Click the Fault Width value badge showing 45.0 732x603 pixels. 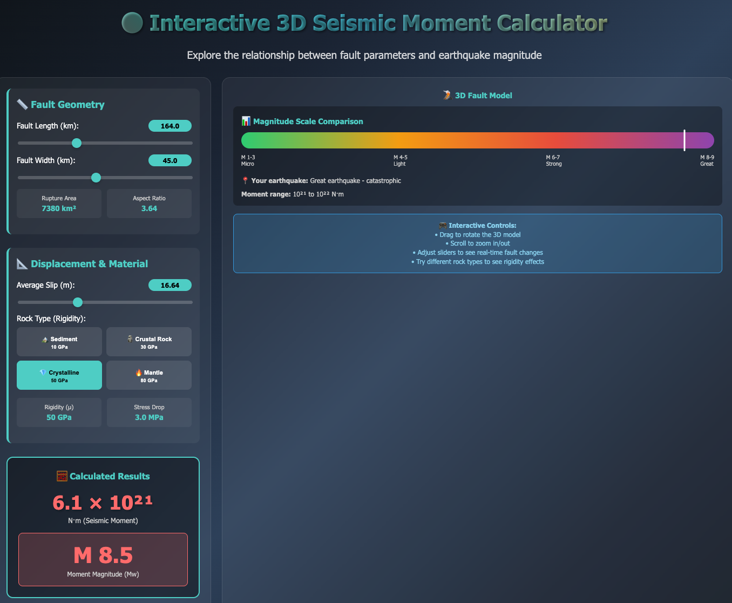pos(170,160)
